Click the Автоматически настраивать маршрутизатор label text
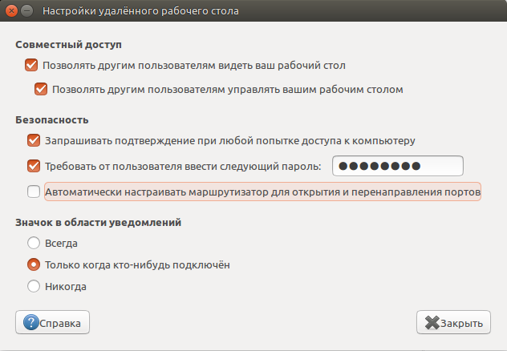 pyautogui.click(x=262, y=192)
